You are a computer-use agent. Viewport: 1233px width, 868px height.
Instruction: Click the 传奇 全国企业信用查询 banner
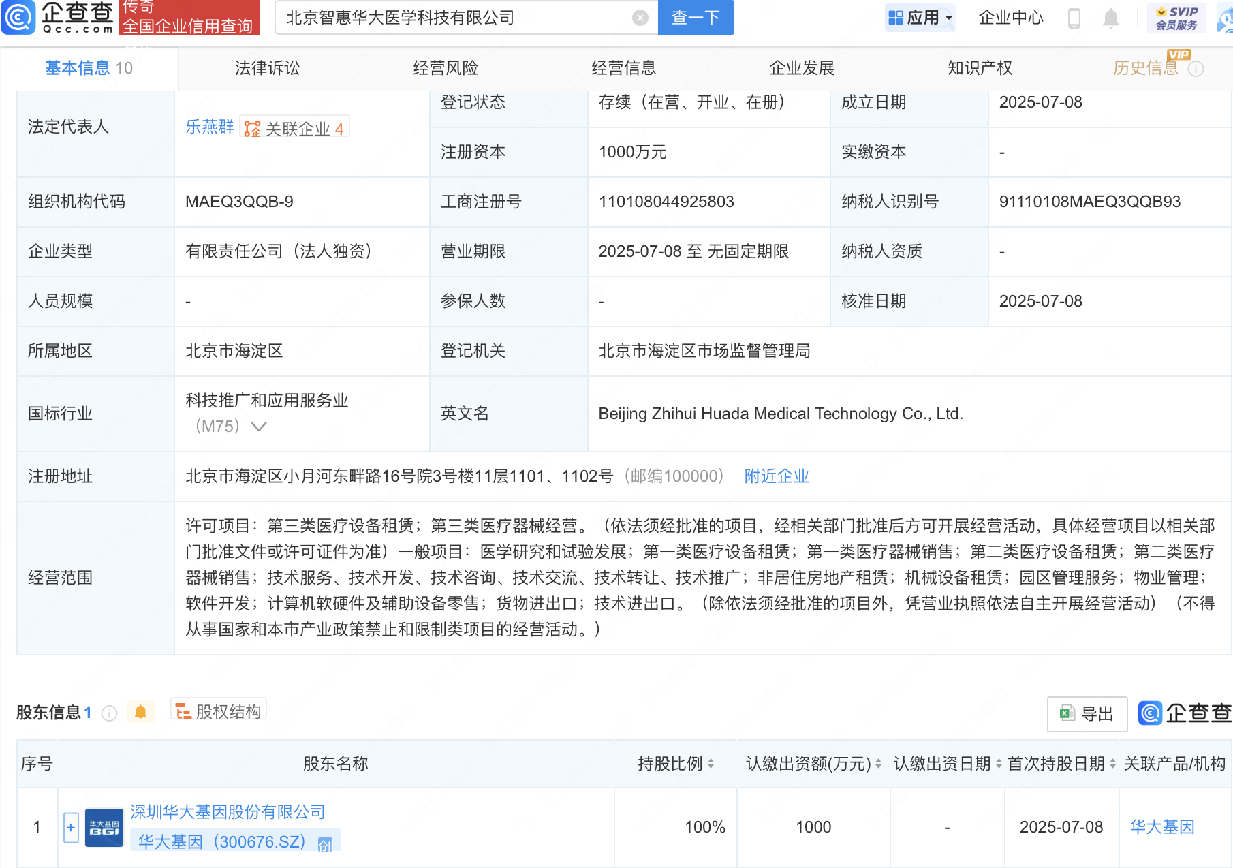(x=189, y=17)
